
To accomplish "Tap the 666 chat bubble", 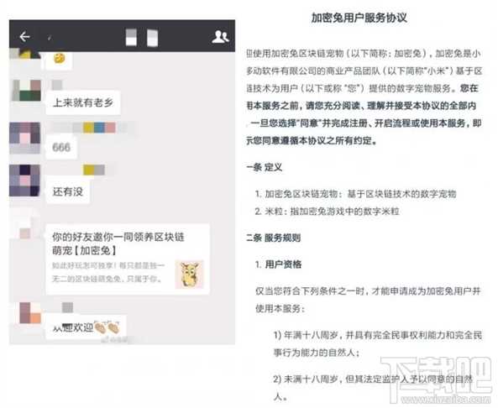I will pyautogui.click(x=61, y=147).
